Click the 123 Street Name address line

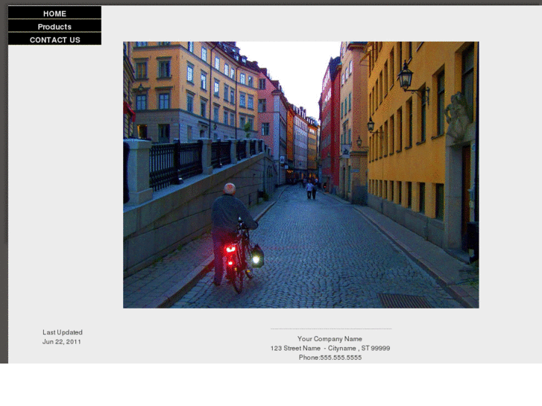(330, 349)
